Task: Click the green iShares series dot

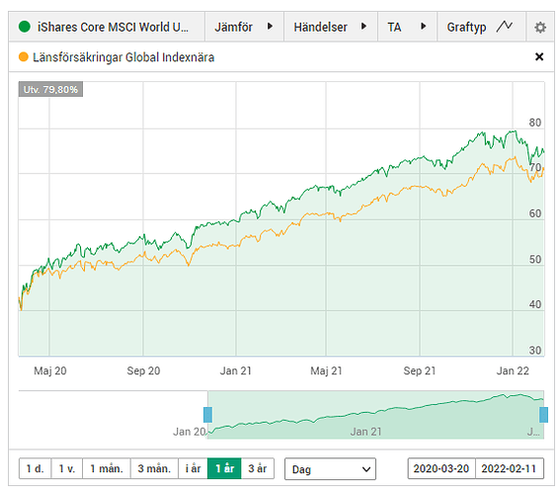Action: pos(25,27)
